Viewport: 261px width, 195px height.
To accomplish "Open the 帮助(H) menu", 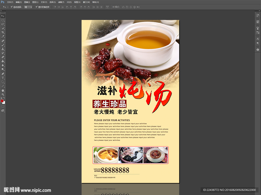I will click(x=96, y=2).
